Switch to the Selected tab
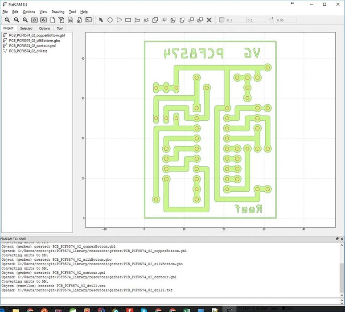345x312 pixels. 26,29
